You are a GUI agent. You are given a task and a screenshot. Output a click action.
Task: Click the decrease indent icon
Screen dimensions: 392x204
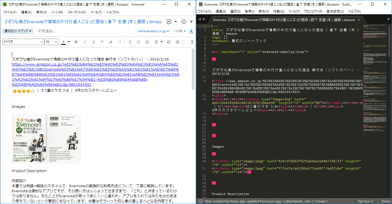tap(169, 42)
